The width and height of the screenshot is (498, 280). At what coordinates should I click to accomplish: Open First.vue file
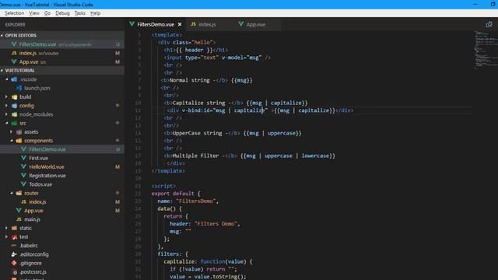[x=38, y=158]
